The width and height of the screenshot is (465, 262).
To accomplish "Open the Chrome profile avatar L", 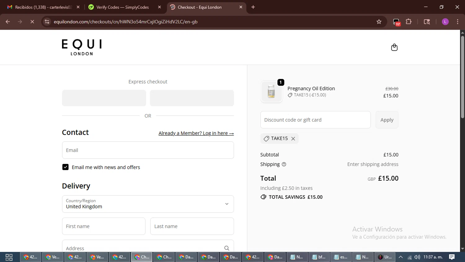I will (445, 22).
